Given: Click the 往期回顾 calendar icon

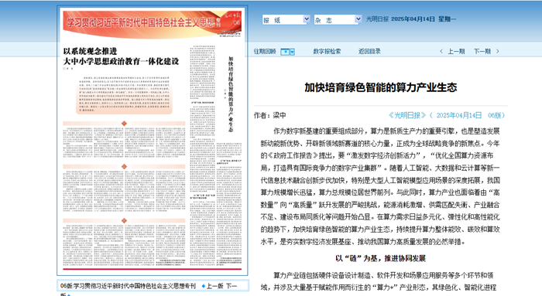Looking at the screenshot, I should 285,52.
